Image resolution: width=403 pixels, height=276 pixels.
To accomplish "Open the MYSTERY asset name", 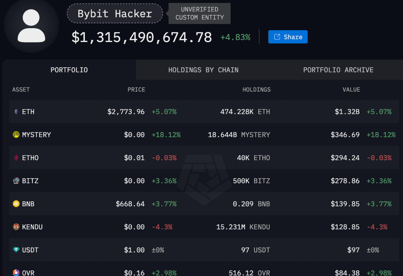I will [x=37, y=135].
